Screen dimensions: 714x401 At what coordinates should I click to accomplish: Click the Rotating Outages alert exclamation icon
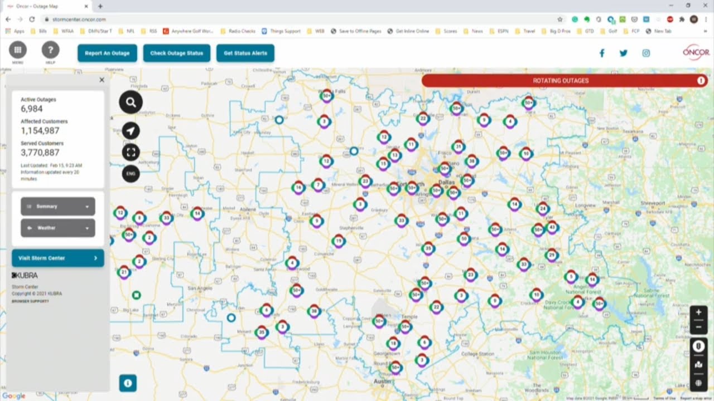tap(701, 81)
